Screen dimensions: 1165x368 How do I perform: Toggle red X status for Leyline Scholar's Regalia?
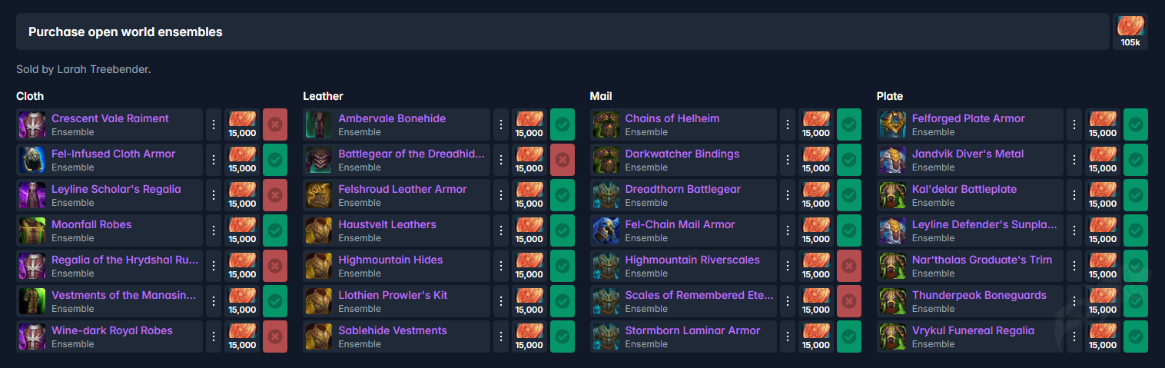275,195
